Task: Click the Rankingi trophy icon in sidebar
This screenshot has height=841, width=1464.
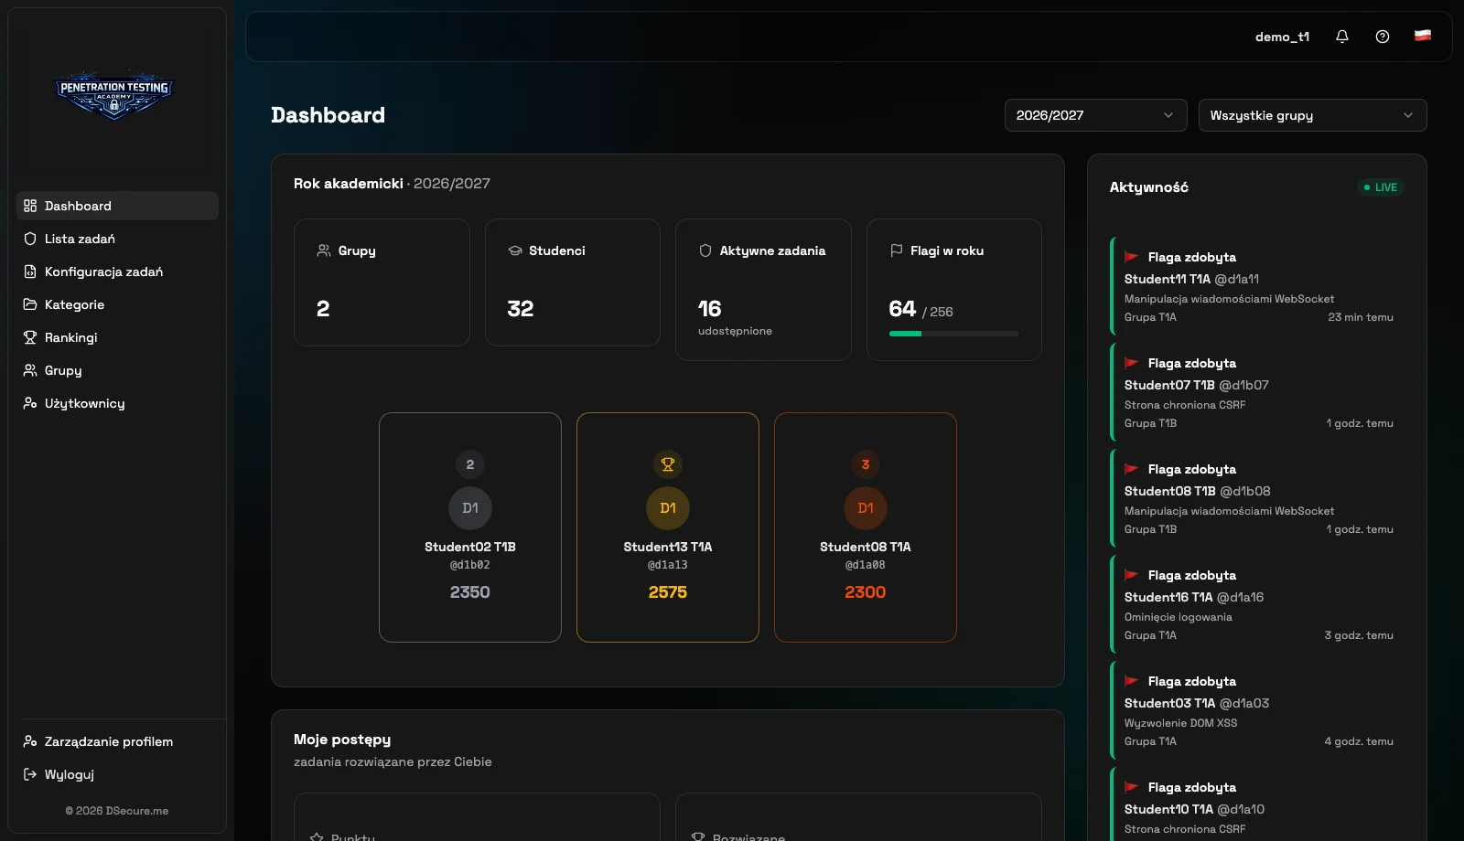Action: pyautogui.click(x=30, y=337)
